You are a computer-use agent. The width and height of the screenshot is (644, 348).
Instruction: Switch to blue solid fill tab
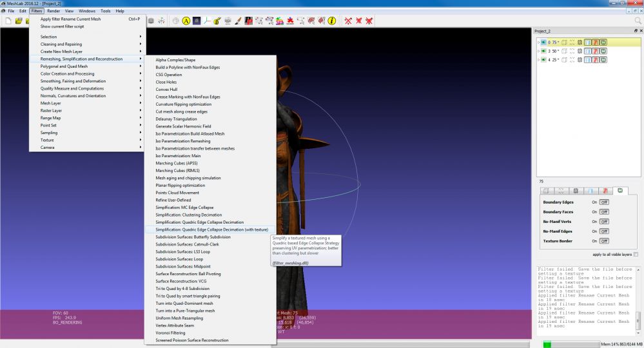coord(590,191)
